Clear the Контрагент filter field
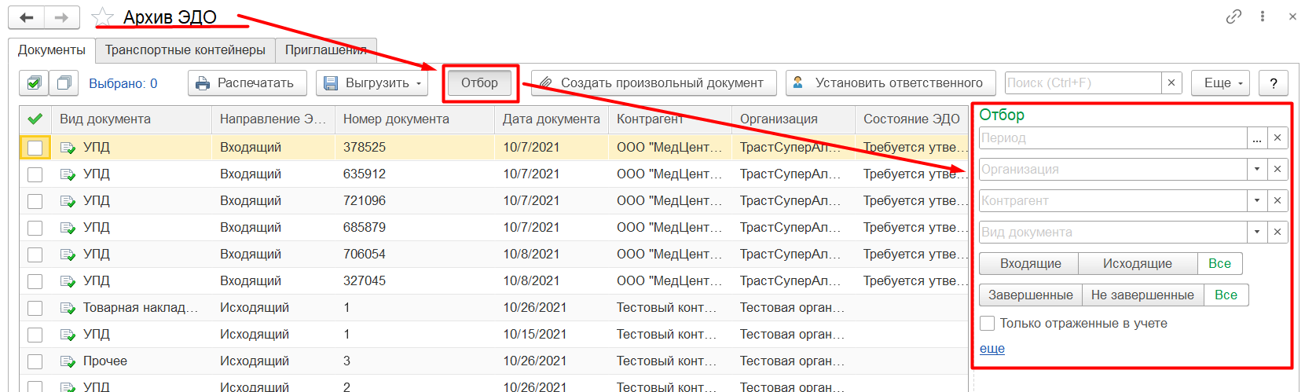The image size is (1305, 392). (1278, 200)
